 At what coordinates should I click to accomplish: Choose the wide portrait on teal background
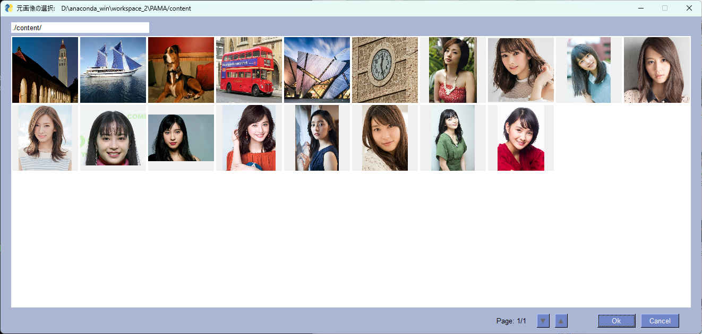tap(181, 138)
